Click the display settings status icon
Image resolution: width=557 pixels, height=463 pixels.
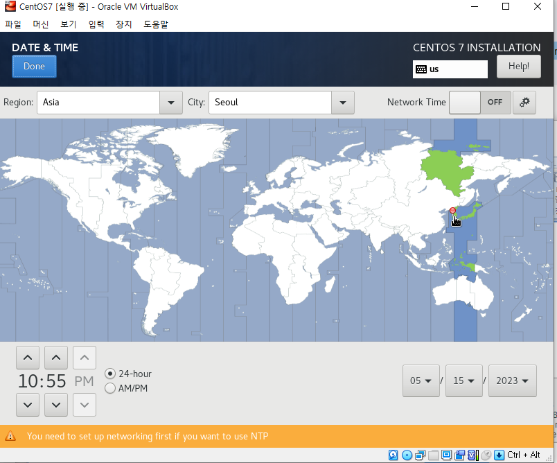coord(446,455)
